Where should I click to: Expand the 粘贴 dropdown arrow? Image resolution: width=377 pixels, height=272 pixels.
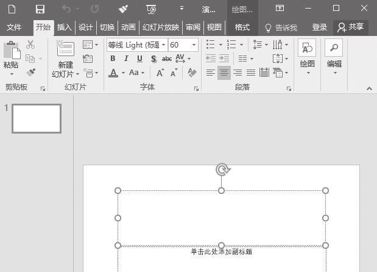(12, 74)
